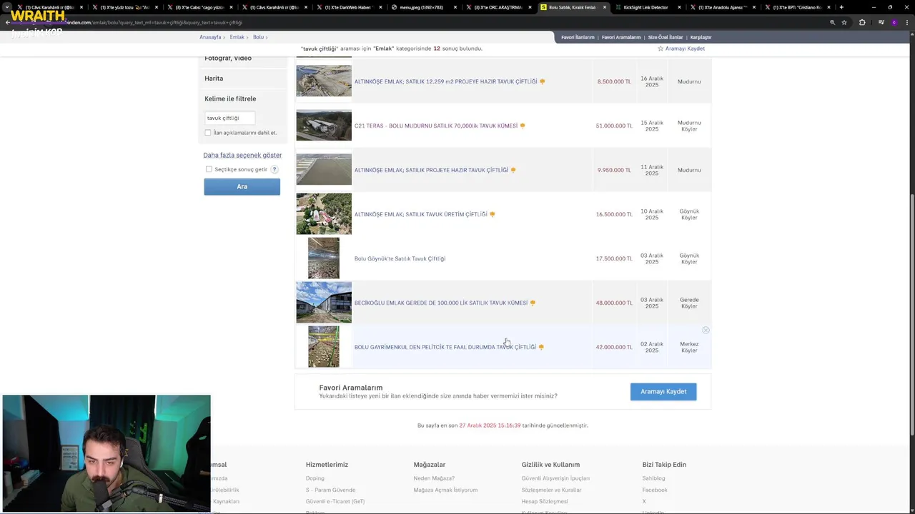The width and height of the screenshot is (915, 514).
Task: Bookmark this page with the star icon
Action: (844, 22)
